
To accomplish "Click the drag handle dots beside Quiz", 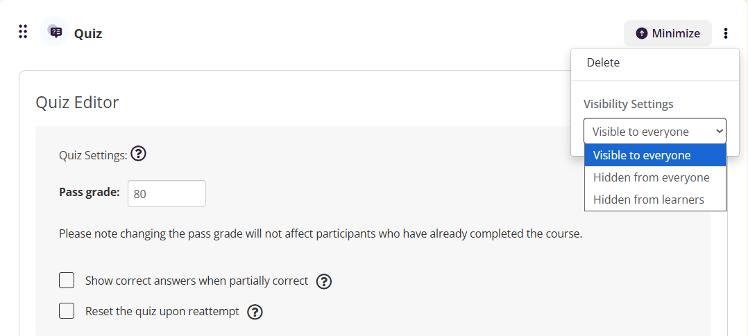I will pyautogui.click(x=23, y=32).
